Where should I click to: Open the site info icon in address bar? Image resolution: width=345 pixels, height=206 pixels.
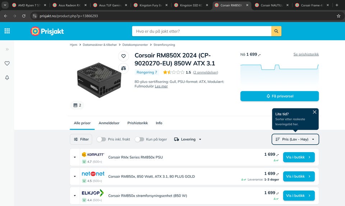click(34, 16)
